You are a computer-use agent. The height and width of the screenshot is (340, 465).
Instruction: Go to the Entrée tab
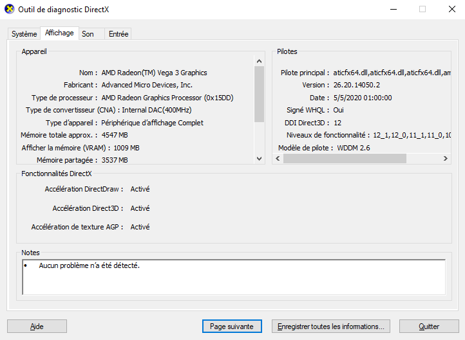point(119,34)
